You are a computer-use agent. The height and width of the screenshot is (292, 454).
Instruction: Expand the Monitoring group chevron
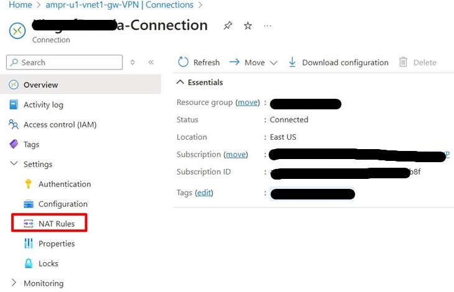(14, 283)
